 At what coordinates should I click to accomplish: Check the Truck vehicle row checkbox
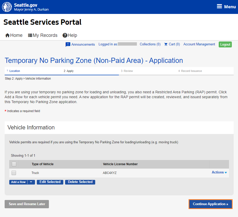[x=14, y=173]
